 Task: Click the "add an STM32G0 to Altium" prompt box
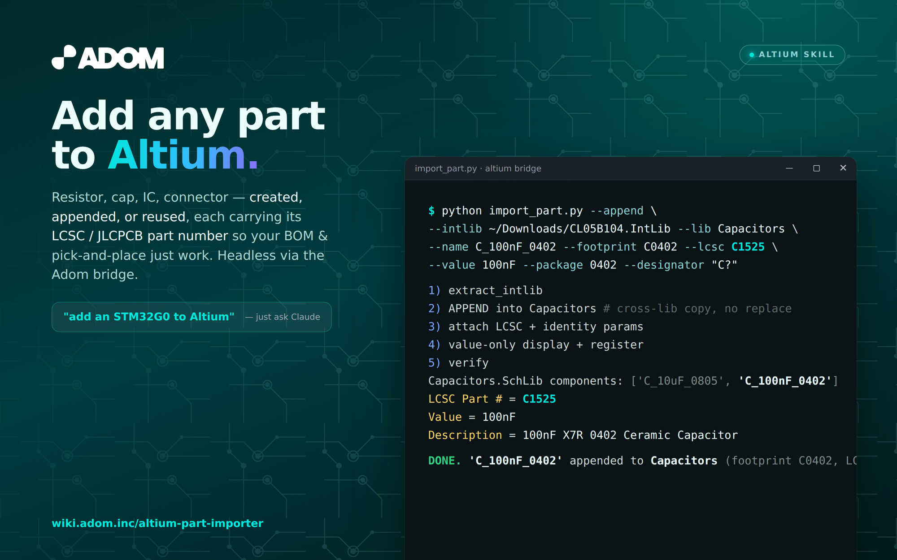pos(192,317)
